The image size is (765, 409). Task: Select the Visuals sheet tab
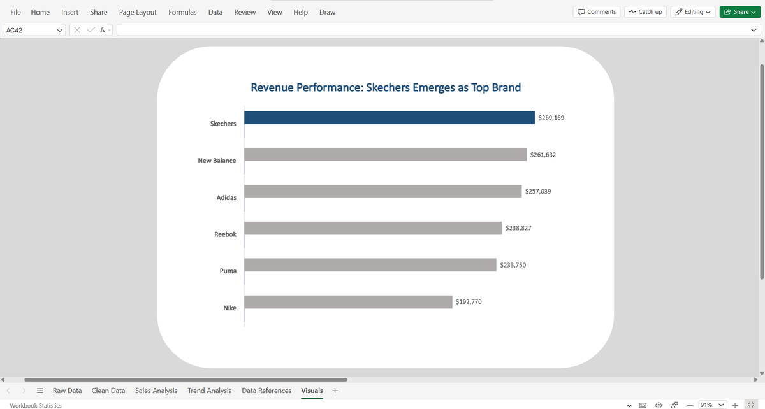coord(312,391)
